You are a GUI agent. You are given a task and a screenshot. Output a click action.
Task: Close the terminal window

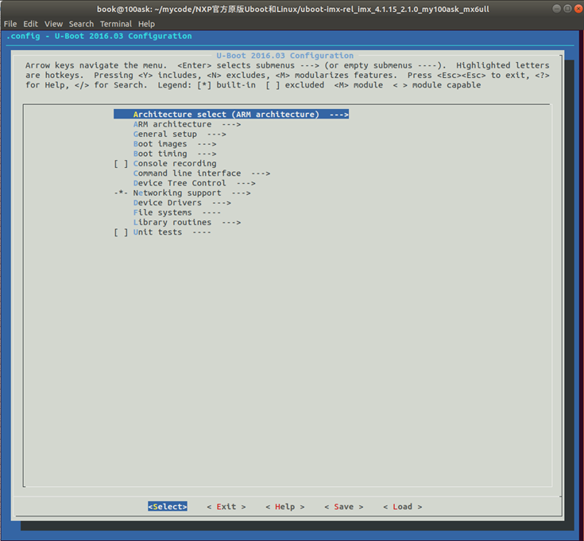tap(578, 9)
